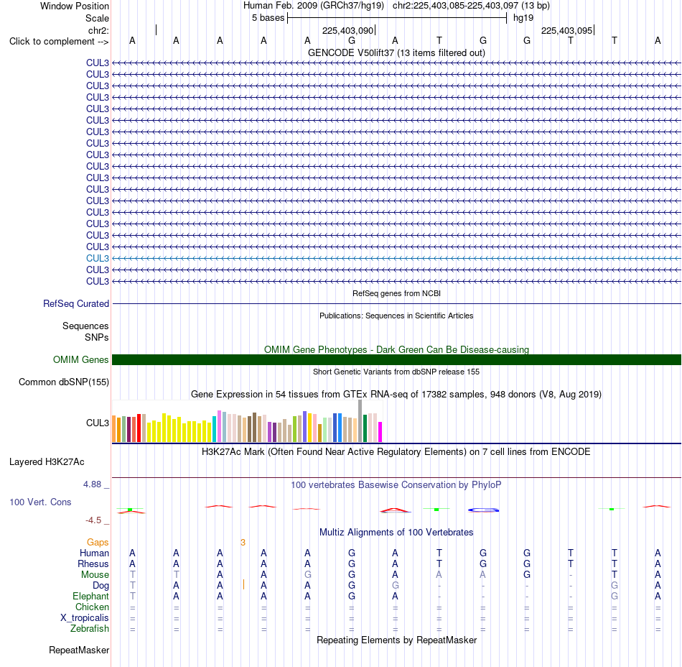Click the dark green bar in GTEx chart
The width and height of the screenshot is (682, 667).
365,428
